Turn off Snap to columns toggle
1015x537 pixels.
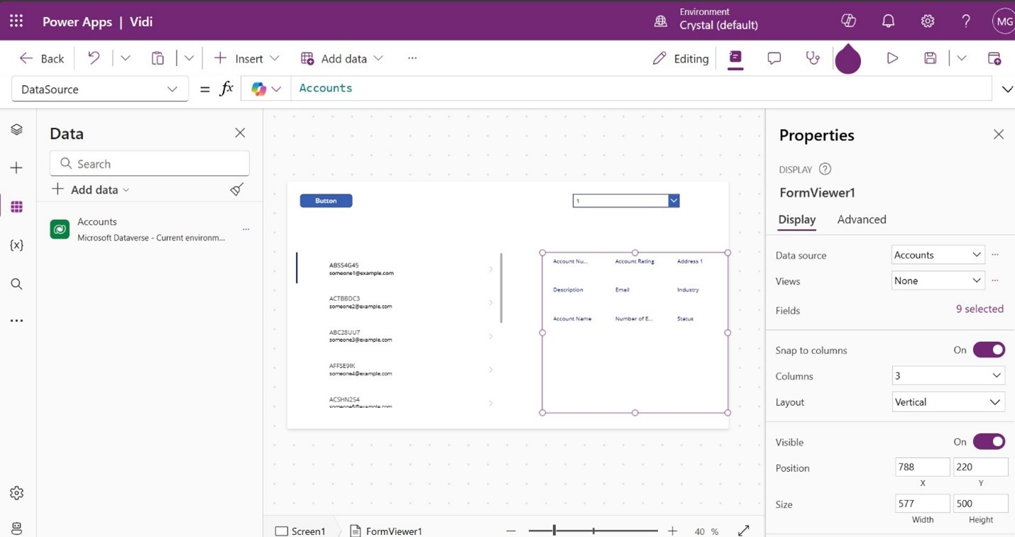coord(988,350)
